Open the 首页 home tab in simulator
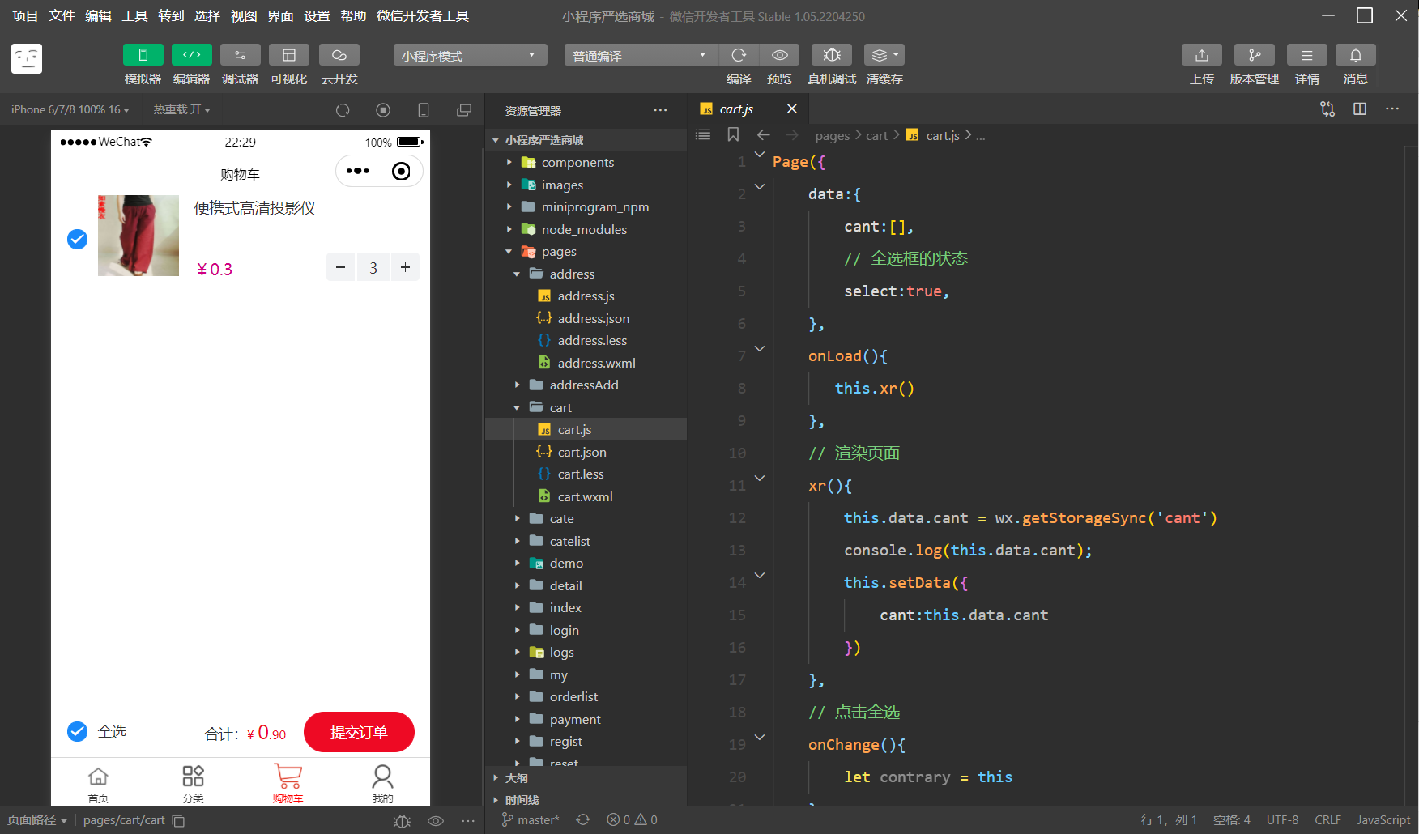The width and height of the screenshot is (1419, 834). pyautogui.click(x=98, y=783)
